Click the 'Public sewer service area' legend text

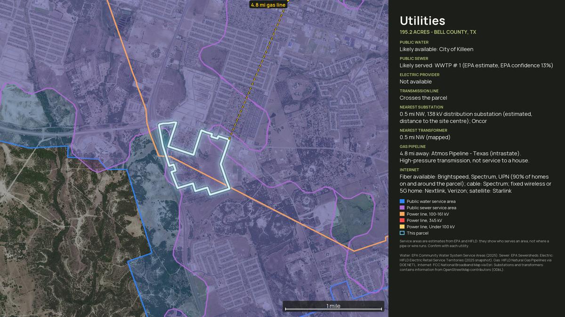coord(431,208)
